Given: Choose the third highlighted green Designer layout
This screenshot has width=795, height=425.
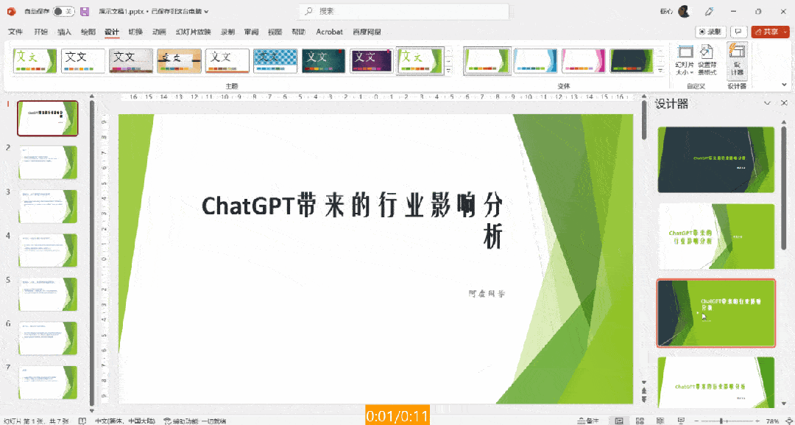Looking at the screenshot, I should [x=716, y=313].
